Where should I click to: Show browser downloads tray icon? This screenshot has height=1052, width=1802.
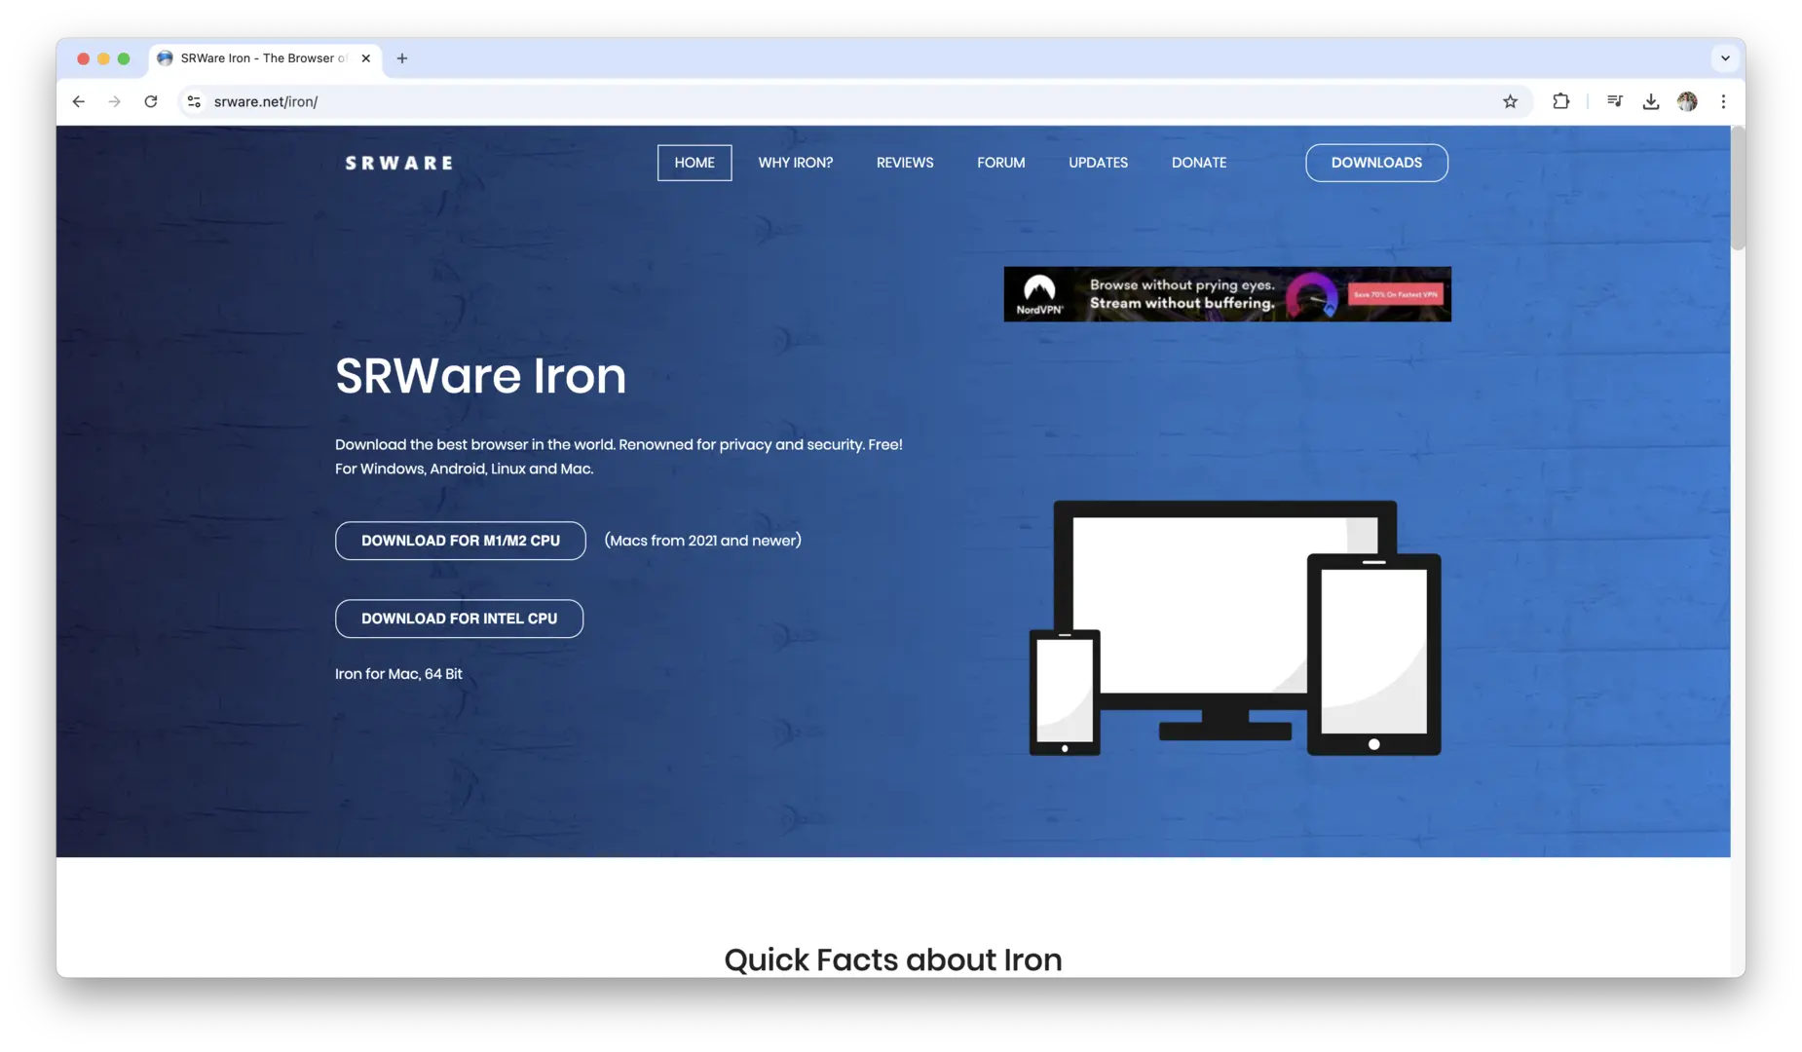(1650, 101)
